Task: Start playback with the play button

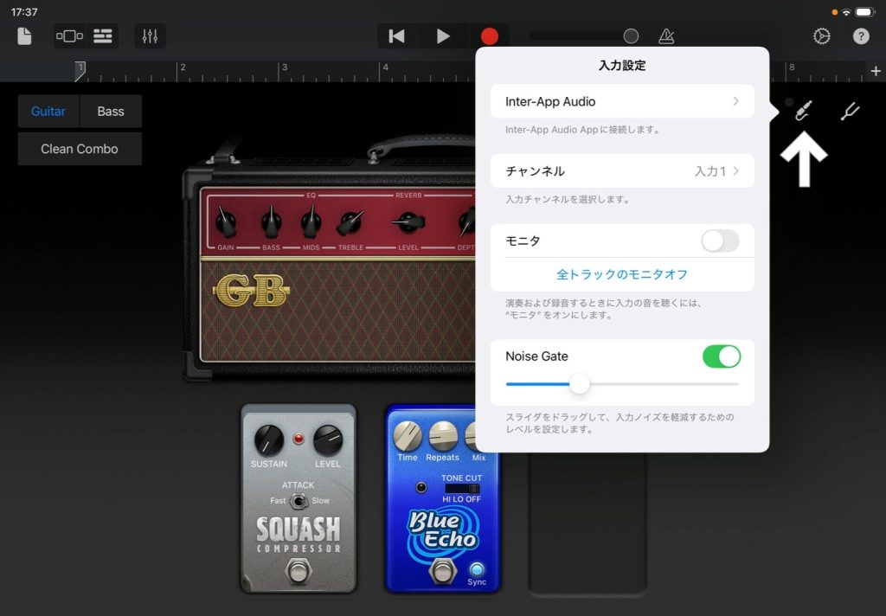Action: pos(443,36)
